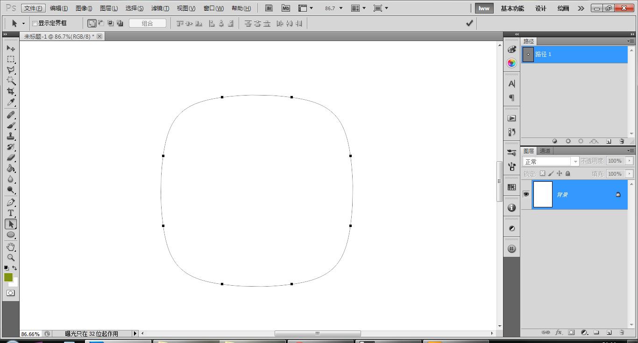
Task: Switch to the 通道 tab
Action: [x=545, y=151]
